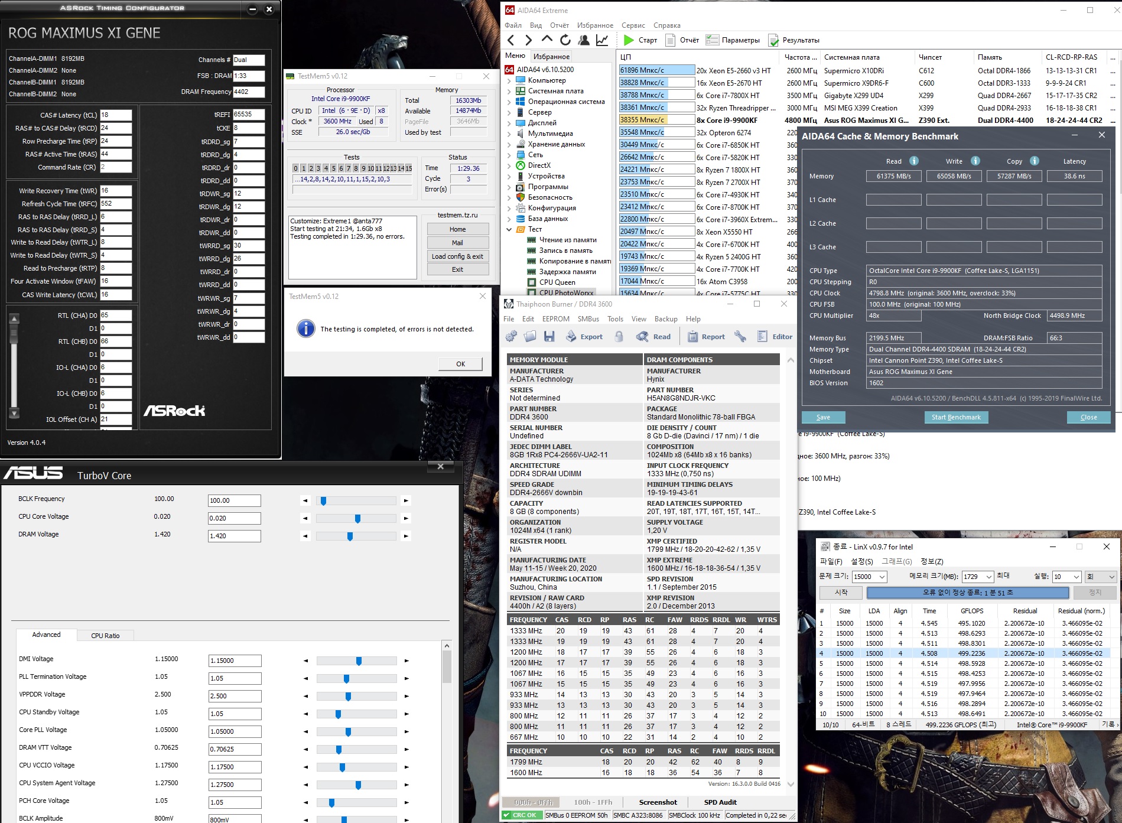This screenshot has height=823, width=1122.
Task: Open Результаты results icon in AIDA64 toolbar
Action: (773, 40)
